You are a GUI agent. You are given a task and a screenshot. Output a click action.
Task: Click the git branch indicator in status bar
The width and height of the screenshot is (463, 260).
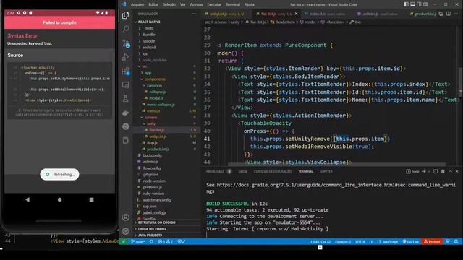(x=138, y=241)
